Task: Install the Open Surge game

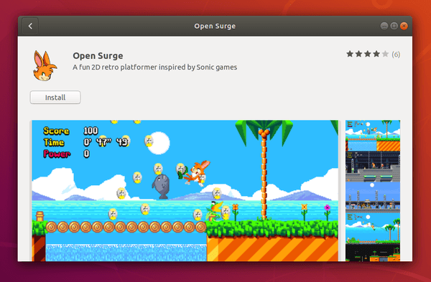Action: coord(55,98)
